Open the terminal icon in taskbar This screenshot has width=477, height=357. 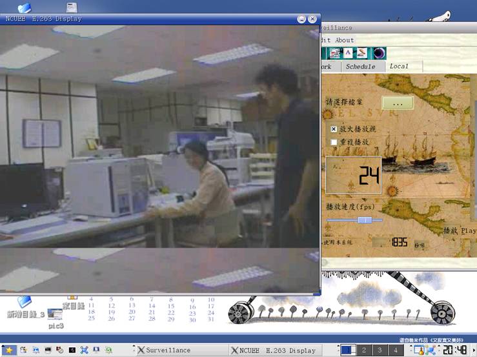(x=72, y=350)
